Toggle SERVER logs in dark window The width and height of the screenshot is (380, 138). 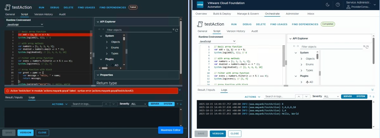(155, 104)
